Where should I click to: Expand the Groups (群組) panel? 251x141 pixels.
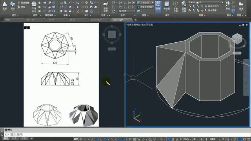[230, 15]
